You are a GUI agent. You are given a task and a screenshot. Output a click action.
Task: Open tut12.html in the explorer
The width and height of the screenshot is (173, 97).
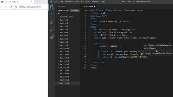[64, 54]
